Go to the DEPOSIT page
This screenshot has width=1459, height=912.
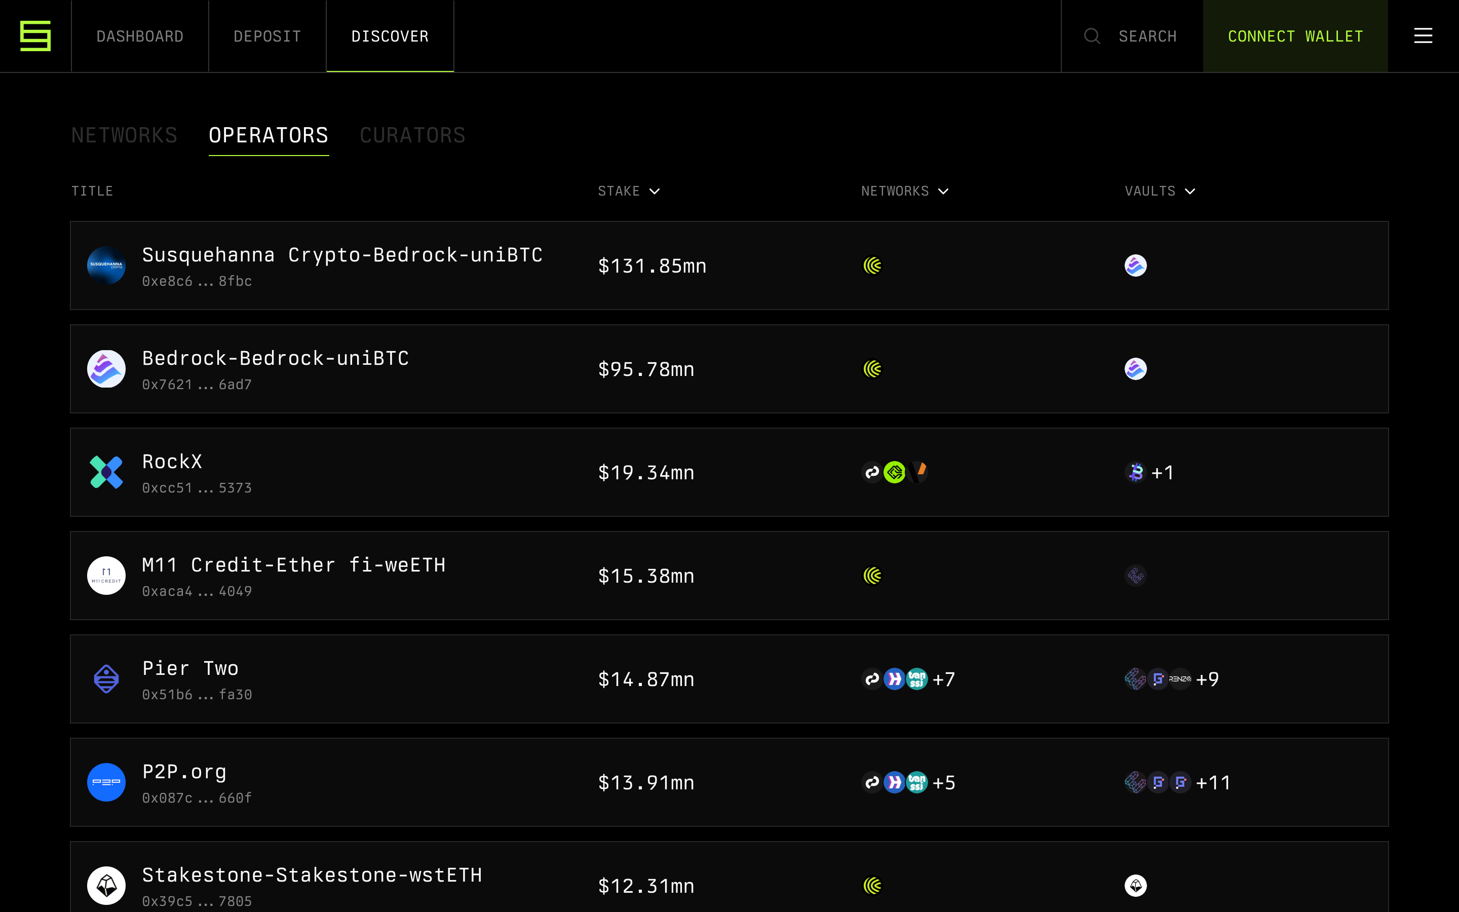pos(267,36)
